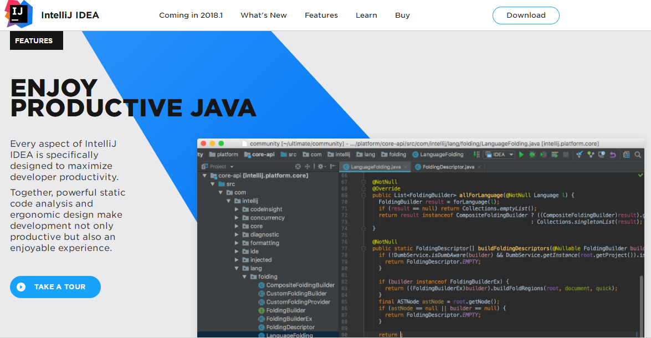
Task: Click the Collapse All icon in Project panel
Action: tap(307, 167)
